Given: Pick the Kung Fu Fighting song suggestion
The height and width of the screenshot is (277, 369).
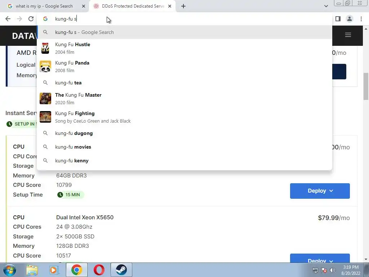Looking at the screenshot, I should (x=185, y=117).
